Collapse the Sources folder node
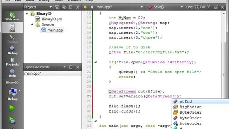Image resolution: width=229 pixels, height=129 pixels. 32,24
